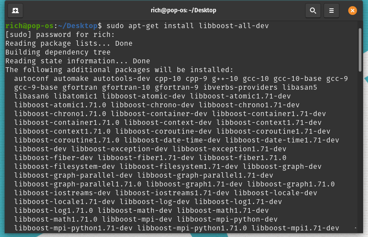Open the terminal search icon
Viewport: 368px width, 237px height.
point(313,10)
